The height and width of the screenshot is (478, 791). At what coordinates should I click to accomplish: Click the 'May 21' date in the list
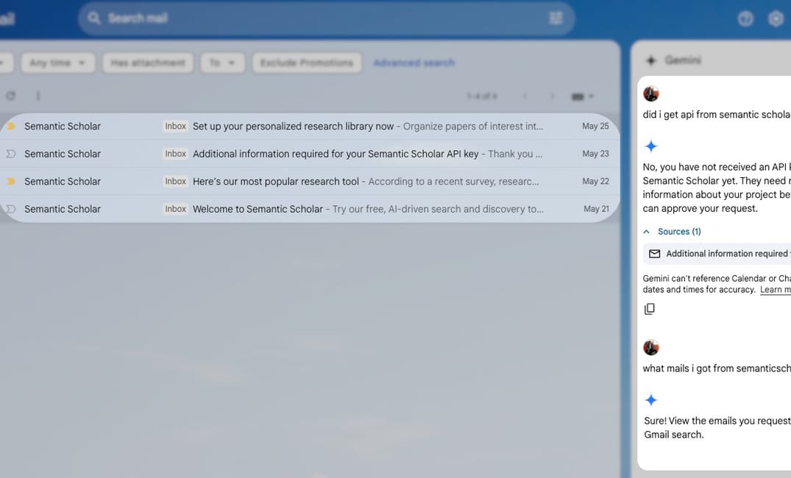coord(596,209)
